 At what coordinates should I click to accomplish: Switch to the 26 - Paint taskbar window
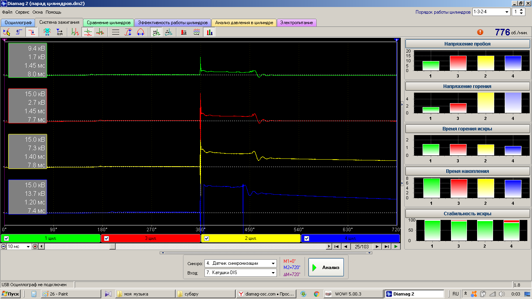pos(70,294)
